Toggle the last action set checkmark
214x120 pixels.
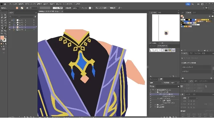pyautogui.click(x=150, y=107)
